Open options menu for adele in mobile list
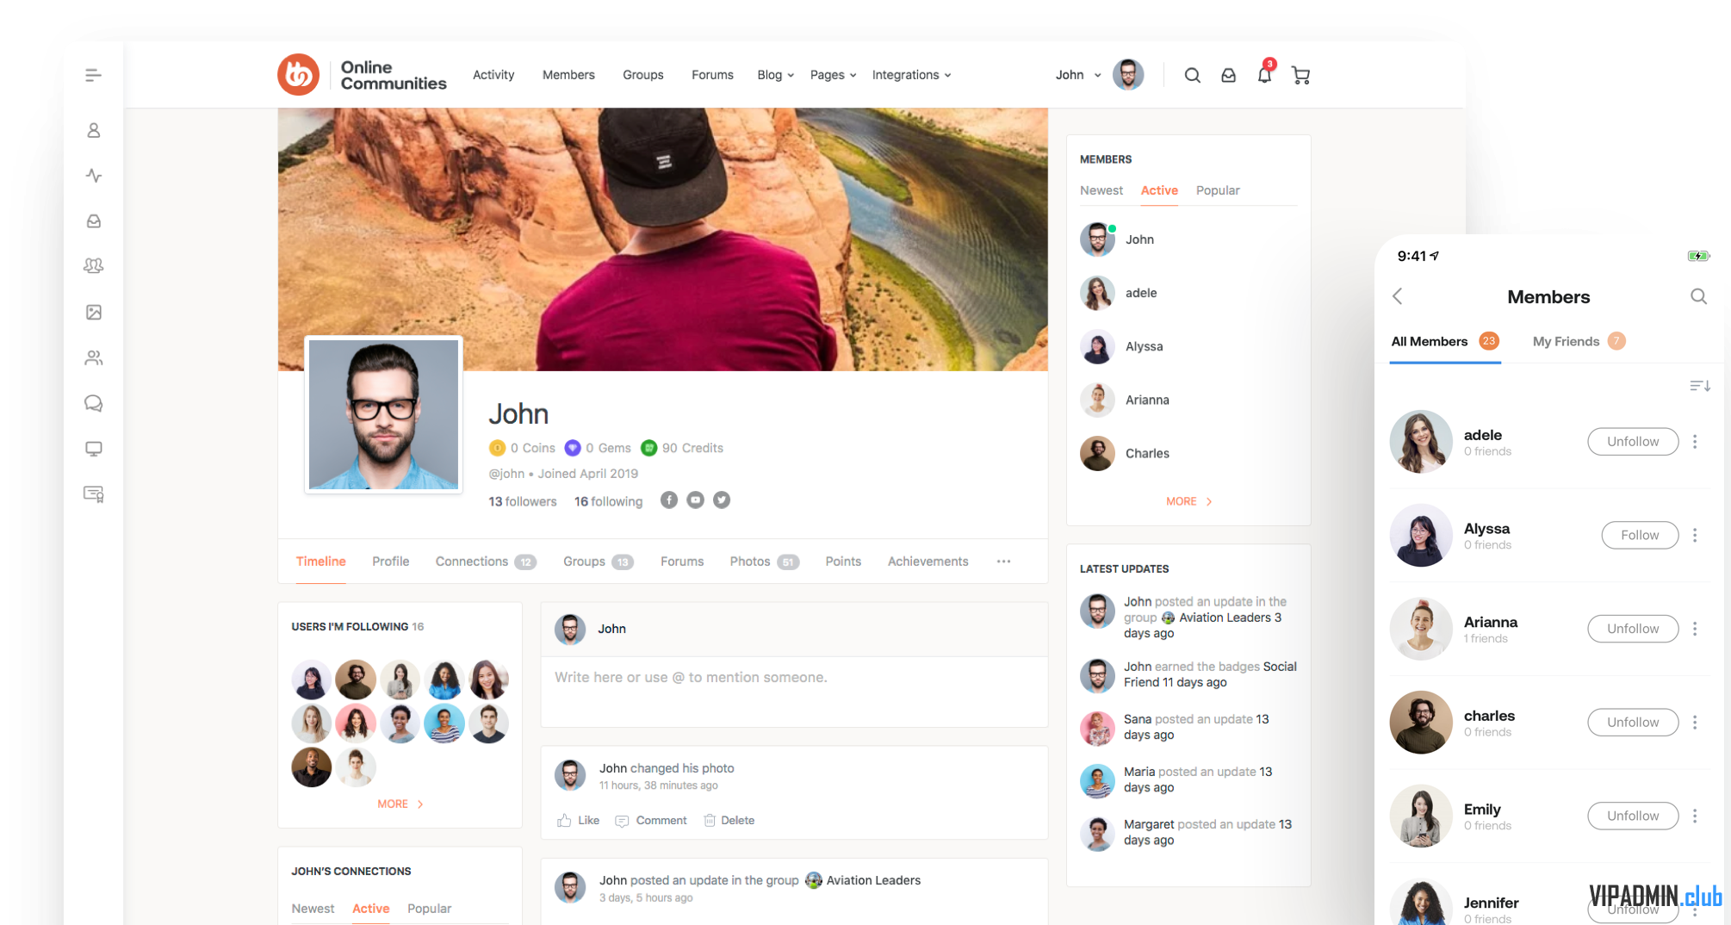Screen dimensions: 1731x925 [1695, 442]
